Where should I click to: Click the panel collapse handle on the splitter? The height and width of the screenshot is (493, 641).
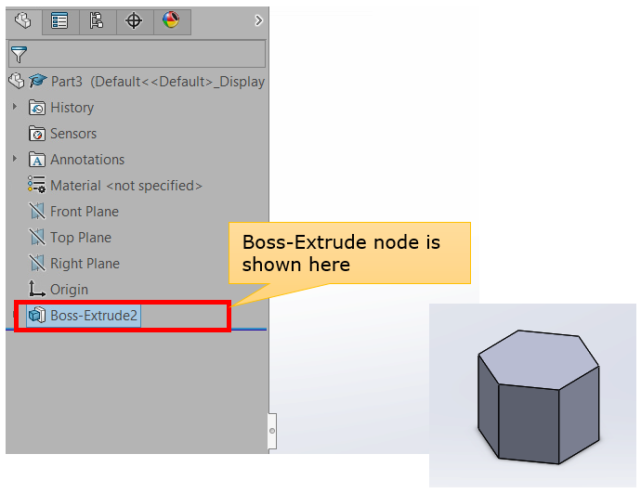tap(272, 431)
